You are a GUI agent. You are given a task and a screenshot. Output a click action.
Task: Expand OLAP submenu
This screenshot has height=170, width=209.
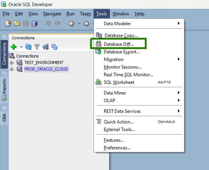139,100
